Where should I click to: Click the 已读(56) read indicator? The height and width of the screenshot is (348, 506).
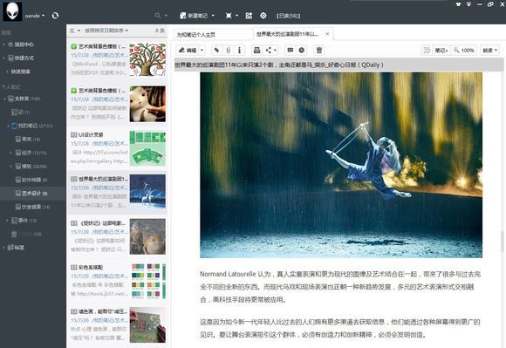click(x=288, y=16)
